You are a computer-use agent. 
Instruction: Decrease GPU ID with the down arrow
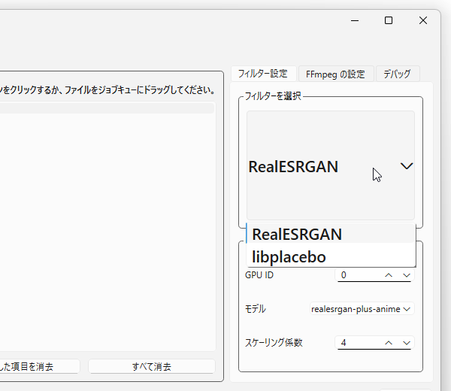[x=407, y=275]
